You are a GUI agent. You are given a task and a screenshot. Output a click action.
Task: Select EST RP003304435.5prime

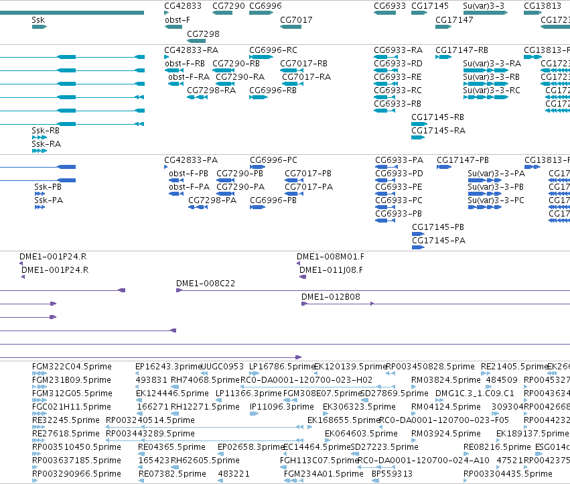[508, 473]
